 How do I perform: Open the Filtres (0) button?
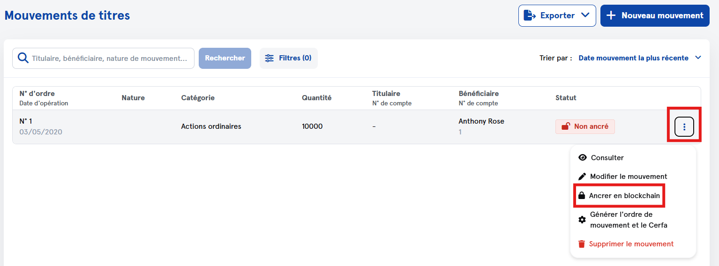coord(288,58)
